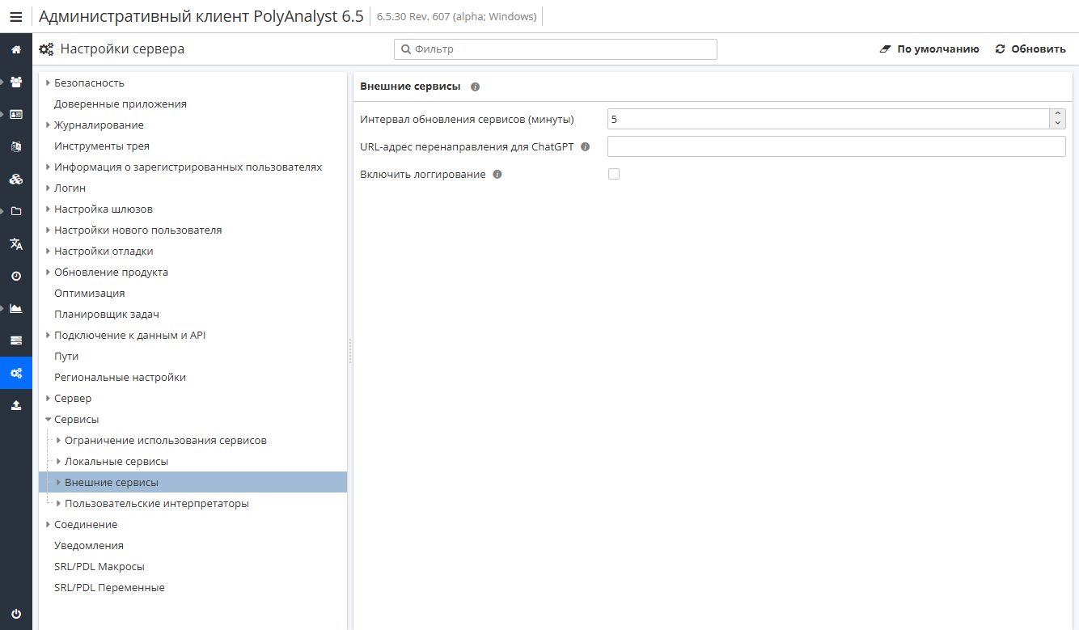Select Региональные настройки in the tree

[120, 378]
